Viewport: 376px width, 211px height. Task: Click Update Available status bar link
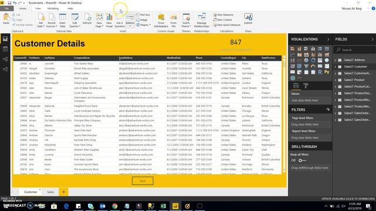(x=348, y=199)
